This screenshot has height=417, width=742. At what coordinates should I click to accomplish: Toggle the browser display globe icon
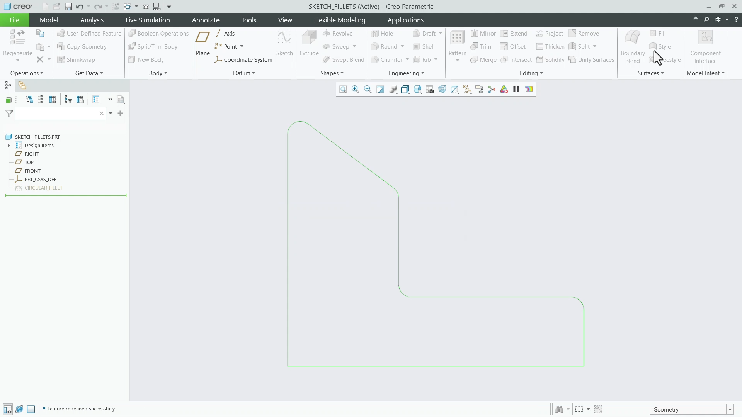[19, 409]
